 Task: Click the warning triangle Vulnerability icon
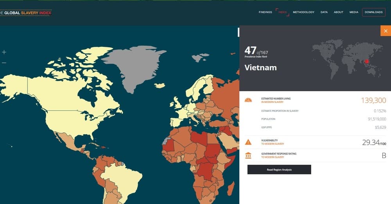click(x=248, y=142)
